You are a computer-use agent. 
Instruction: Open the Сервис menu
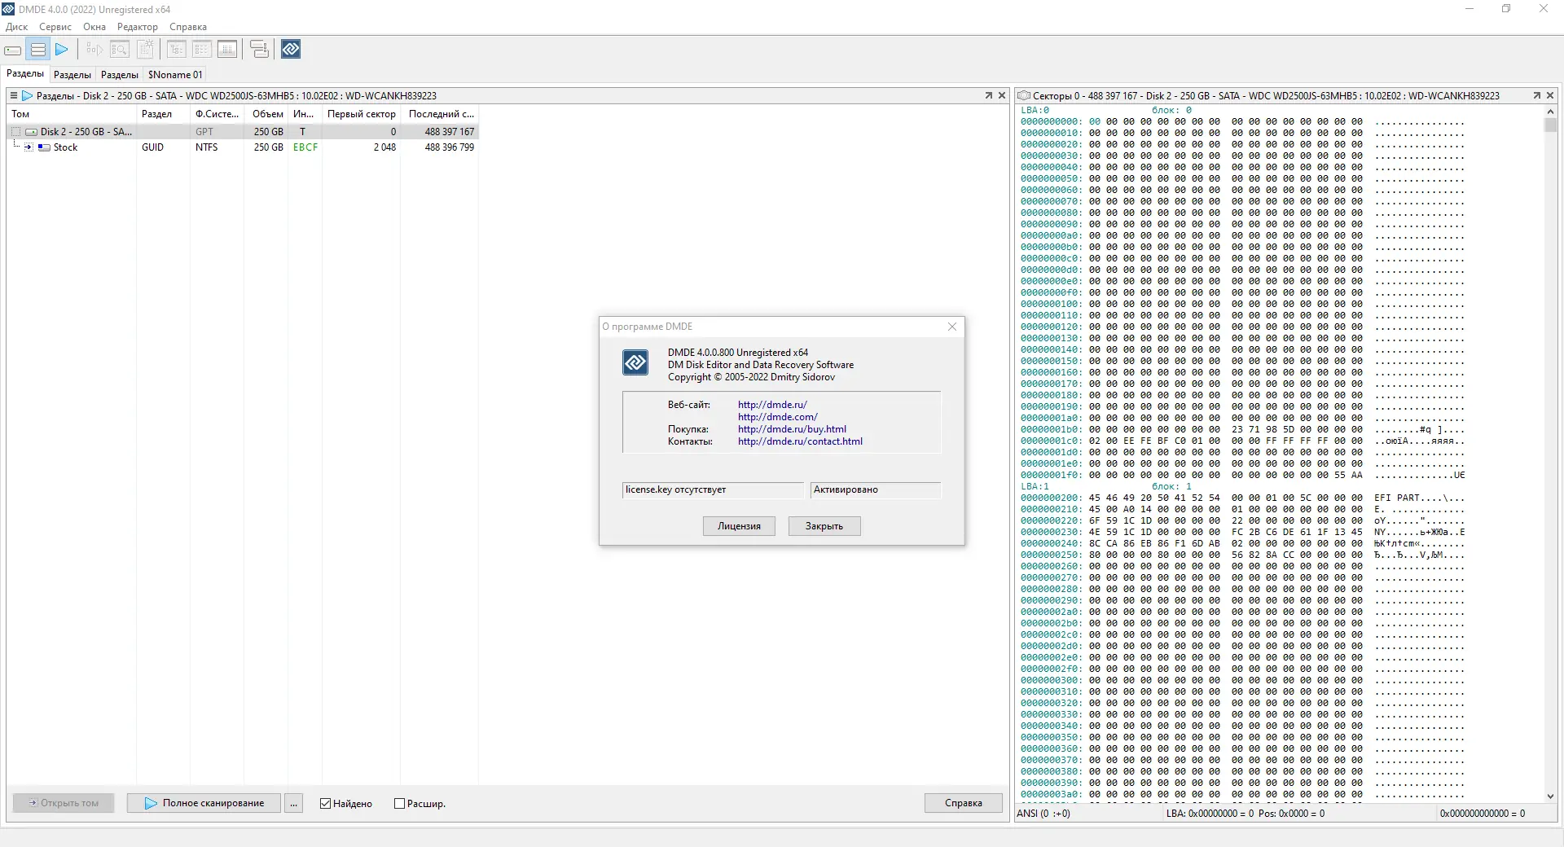point(55,27)
